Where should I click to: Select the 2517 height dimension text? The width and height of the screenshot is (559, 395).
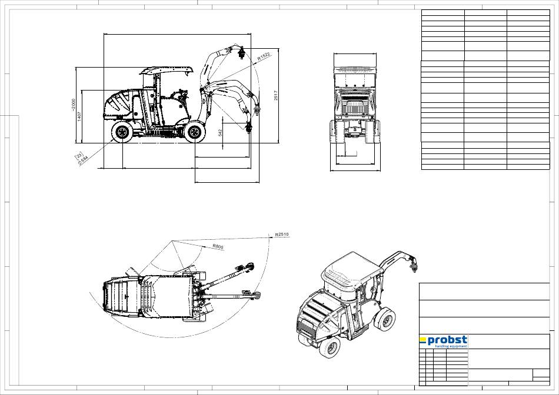tap(275, 95)
